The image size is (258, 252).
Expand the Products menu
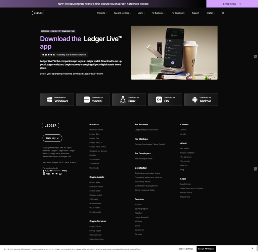pyautogui.click(x=102, y=13)
